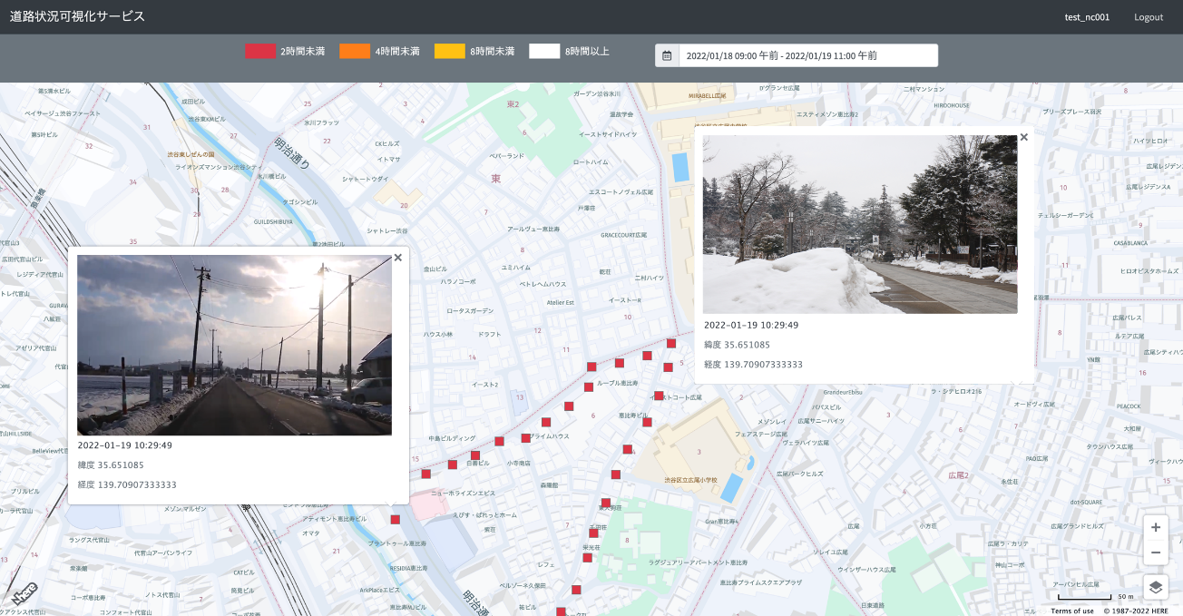The image size is (1183, 616).
Task: Close the sunset road photo popup
Action: [398, 258]
